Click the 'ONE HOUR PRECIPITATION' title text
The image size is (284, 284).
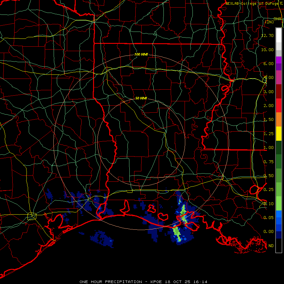111,282
